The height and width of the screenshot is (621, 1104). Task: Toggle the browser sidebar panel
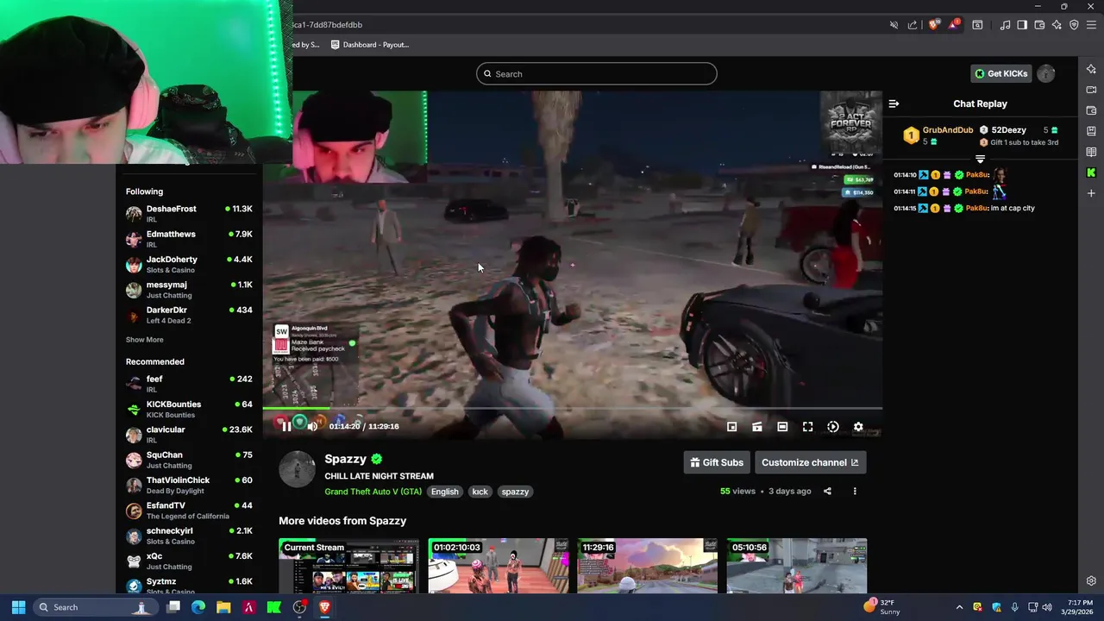(x=1022, y=25)
